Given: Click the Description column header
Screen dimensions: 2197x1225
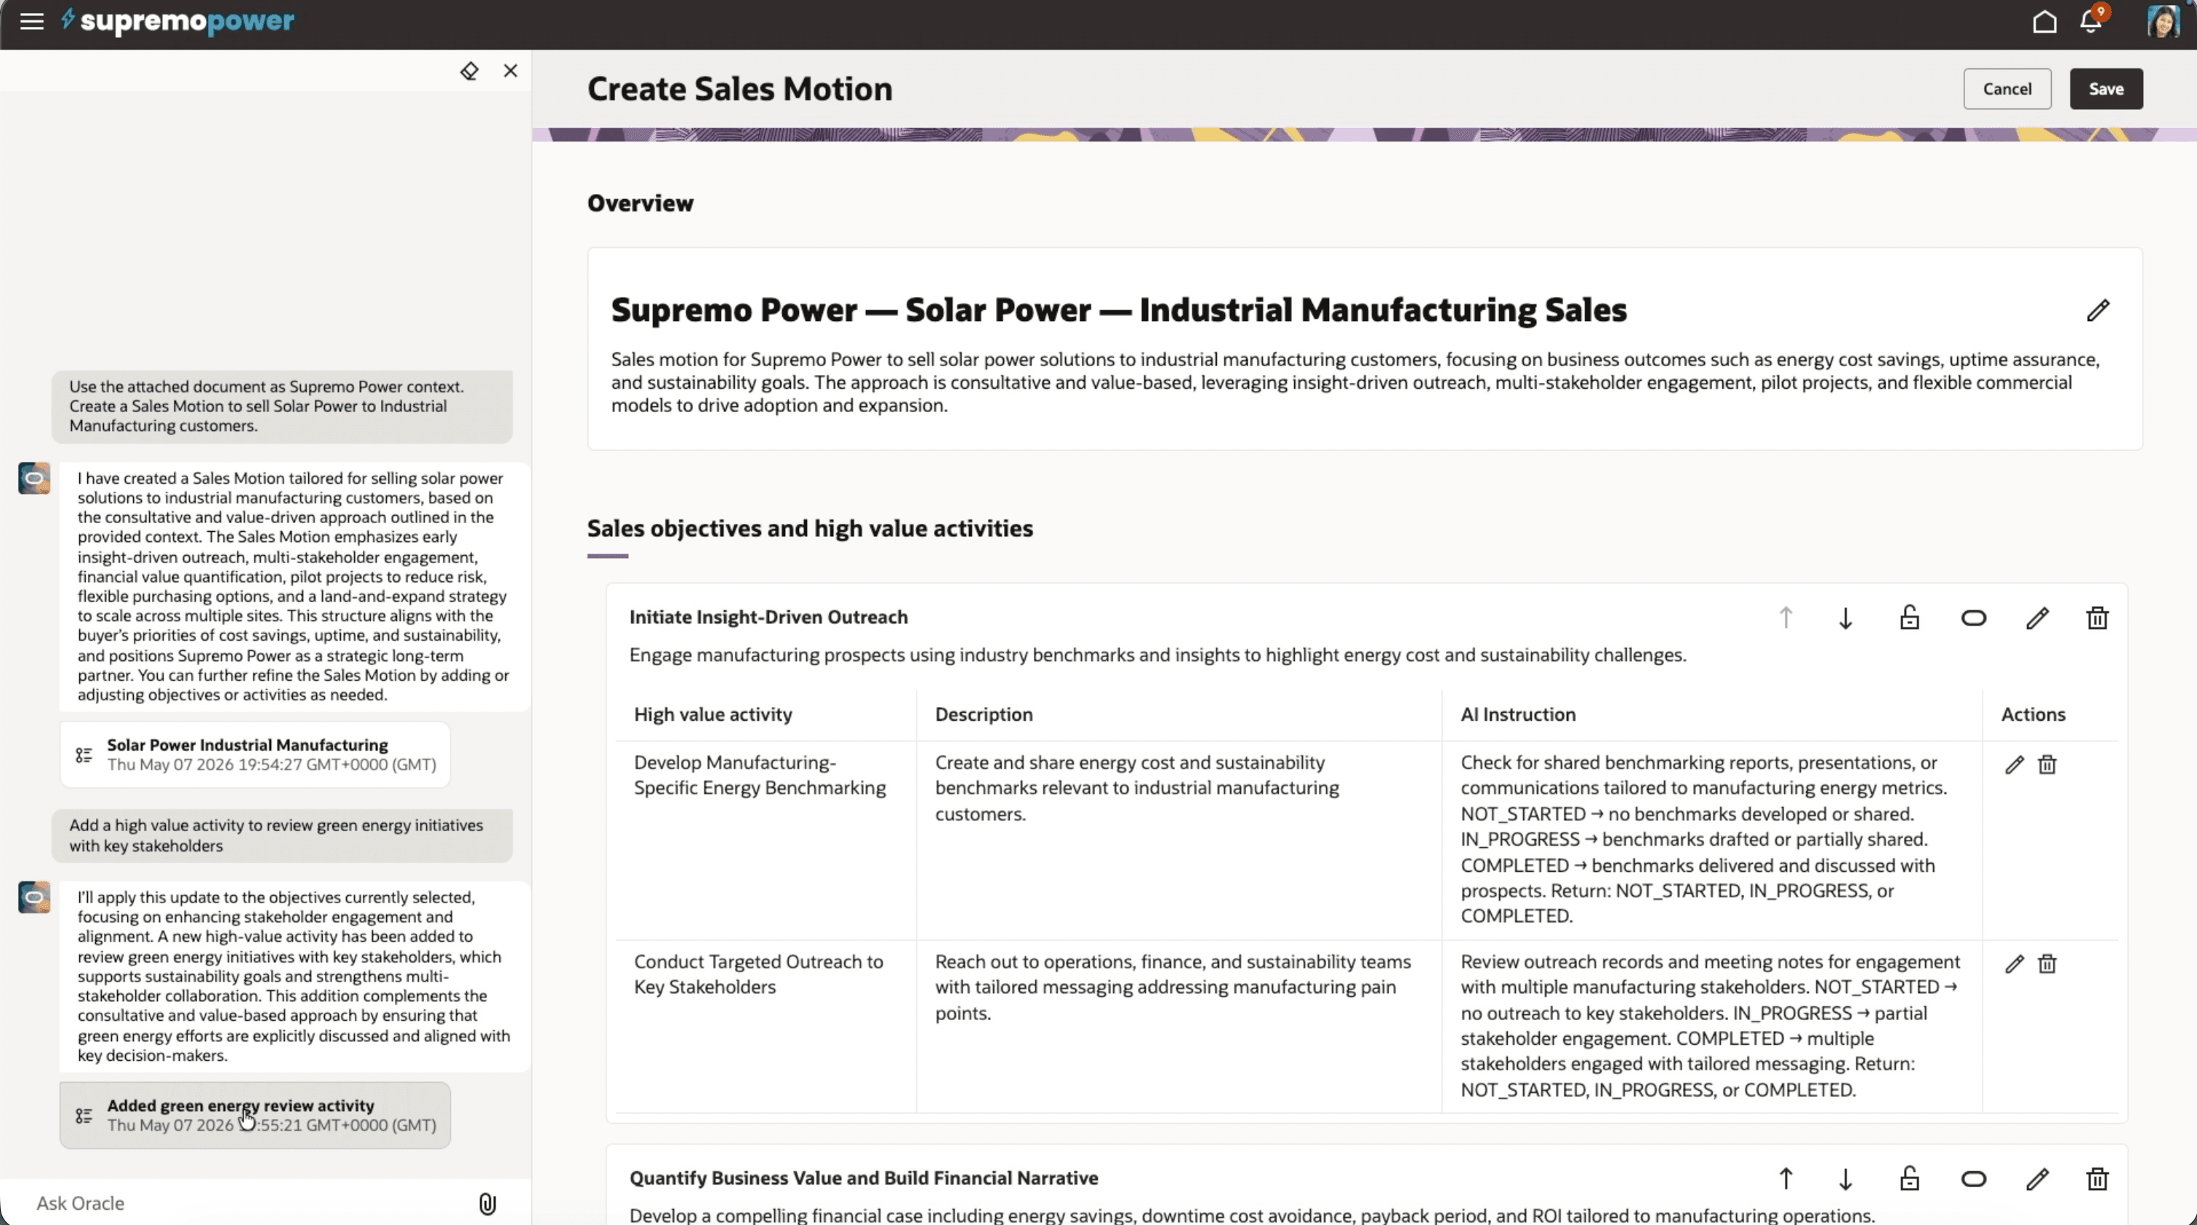Looking at the screenshot, I should point(984,714).
